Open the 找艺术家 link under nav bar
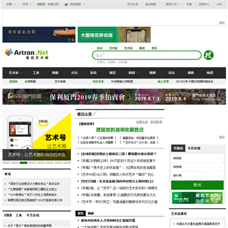228x228 pixels. click(98, 82)
